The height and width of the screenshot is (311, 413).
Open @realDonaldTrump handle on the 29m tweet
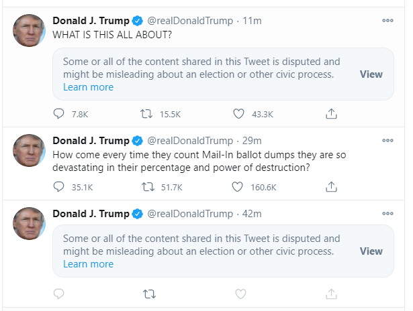coord(190,141)
